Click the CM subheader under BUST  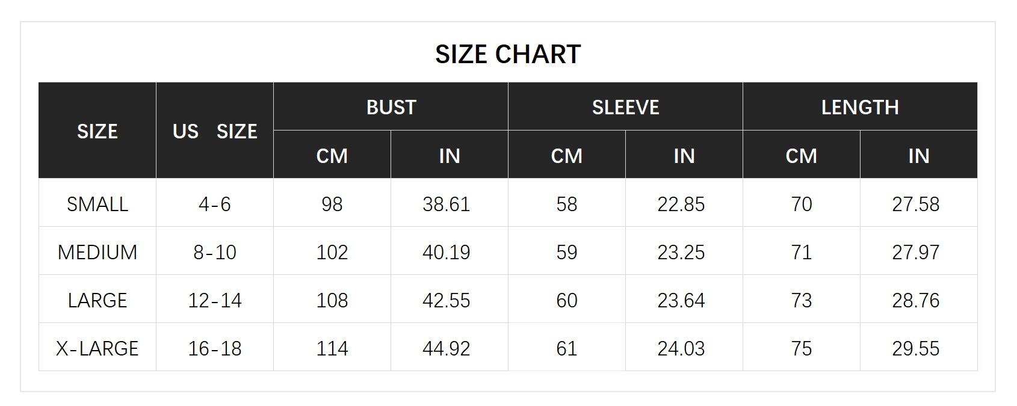pyautogui.click(x=332, y=156)
